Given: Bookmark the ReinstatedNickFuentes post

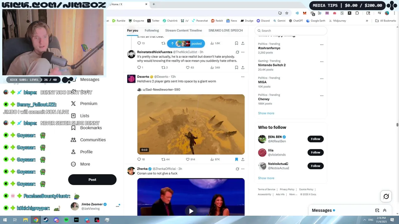Looking at the screenshot, I should 237,68.
